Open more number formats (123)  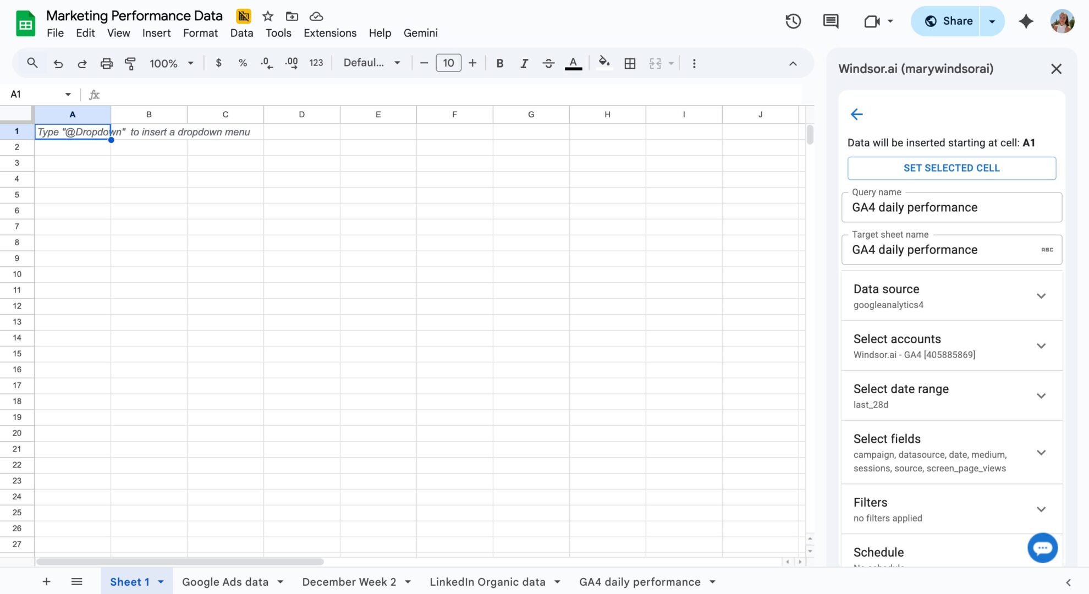pyautogui.click(x=316, y=63)
